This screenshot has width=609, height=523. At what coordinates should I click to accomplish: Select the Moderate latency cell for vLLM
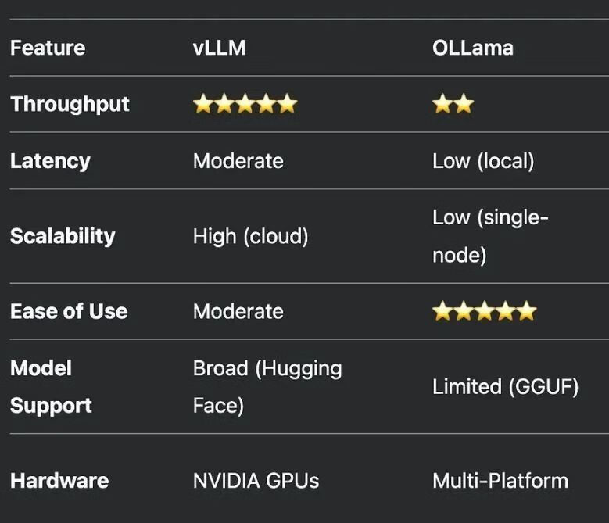238,161
